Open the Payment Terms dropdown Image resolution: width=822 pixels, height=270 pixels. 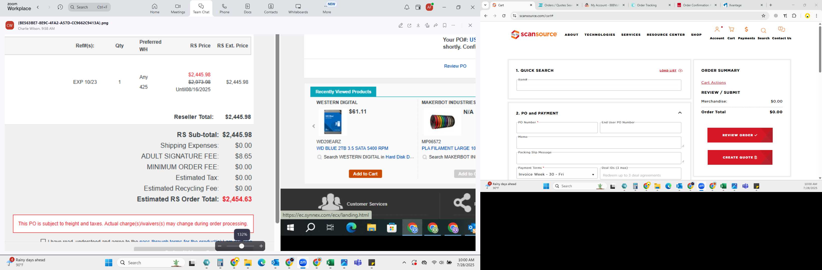[x=557, y=174]
